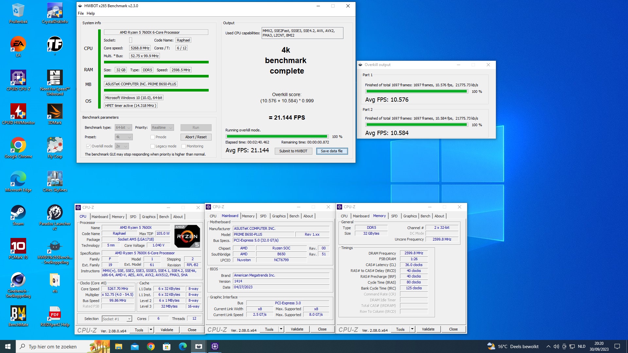Launch Cities Skylines desktop icon
This screenshot has height=353, width=628.
[55, 181]
